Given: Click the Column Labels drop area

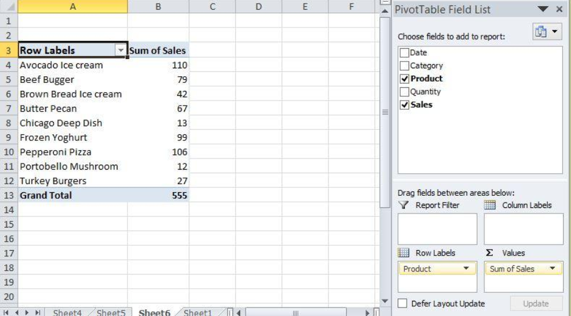Looking at the screenshot, I should pyautogui.click(x=523, y=229).
